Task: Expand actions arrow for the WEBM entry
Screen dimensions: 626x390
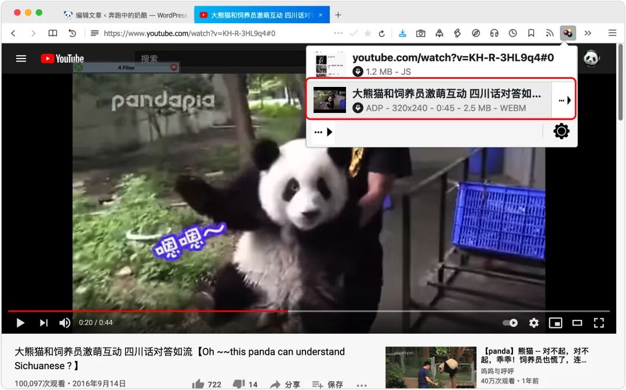Action: pyautogui.click(x=564, y=100)
